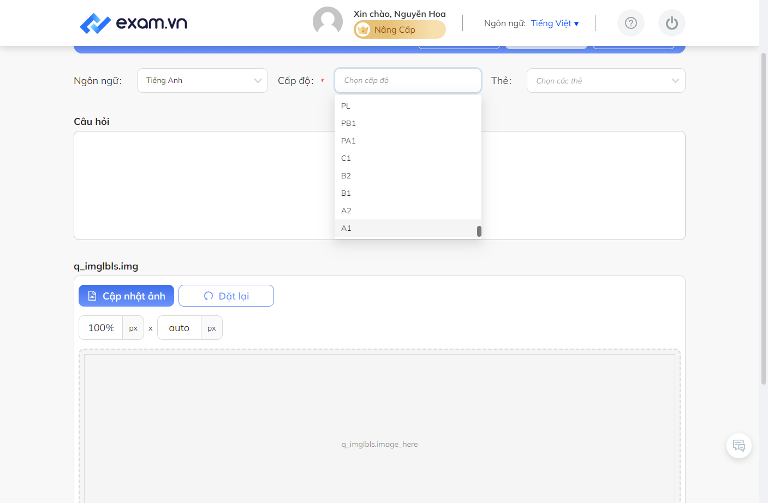Click the Chọn cấp độ level field

pos(408,80)
